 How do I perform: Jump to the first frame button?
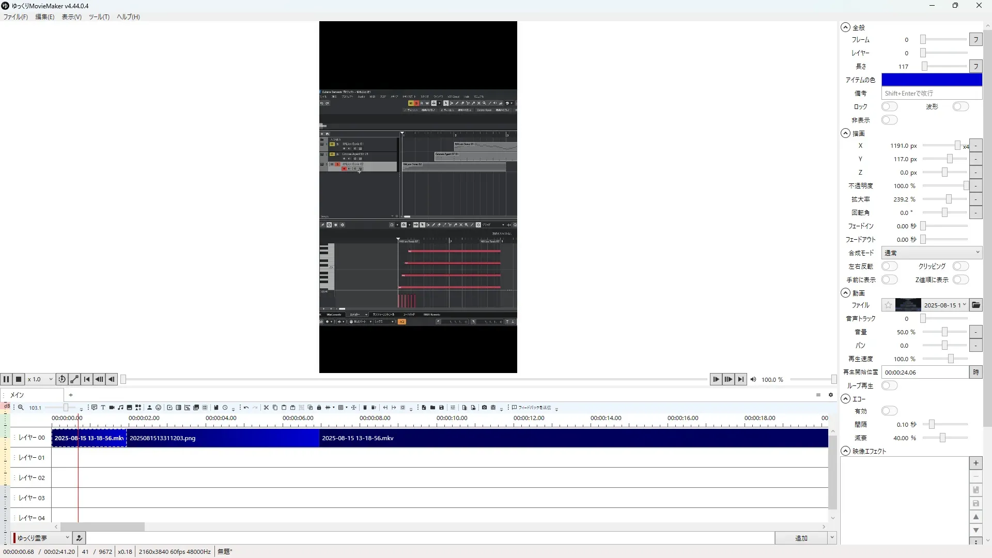point(87,379)
